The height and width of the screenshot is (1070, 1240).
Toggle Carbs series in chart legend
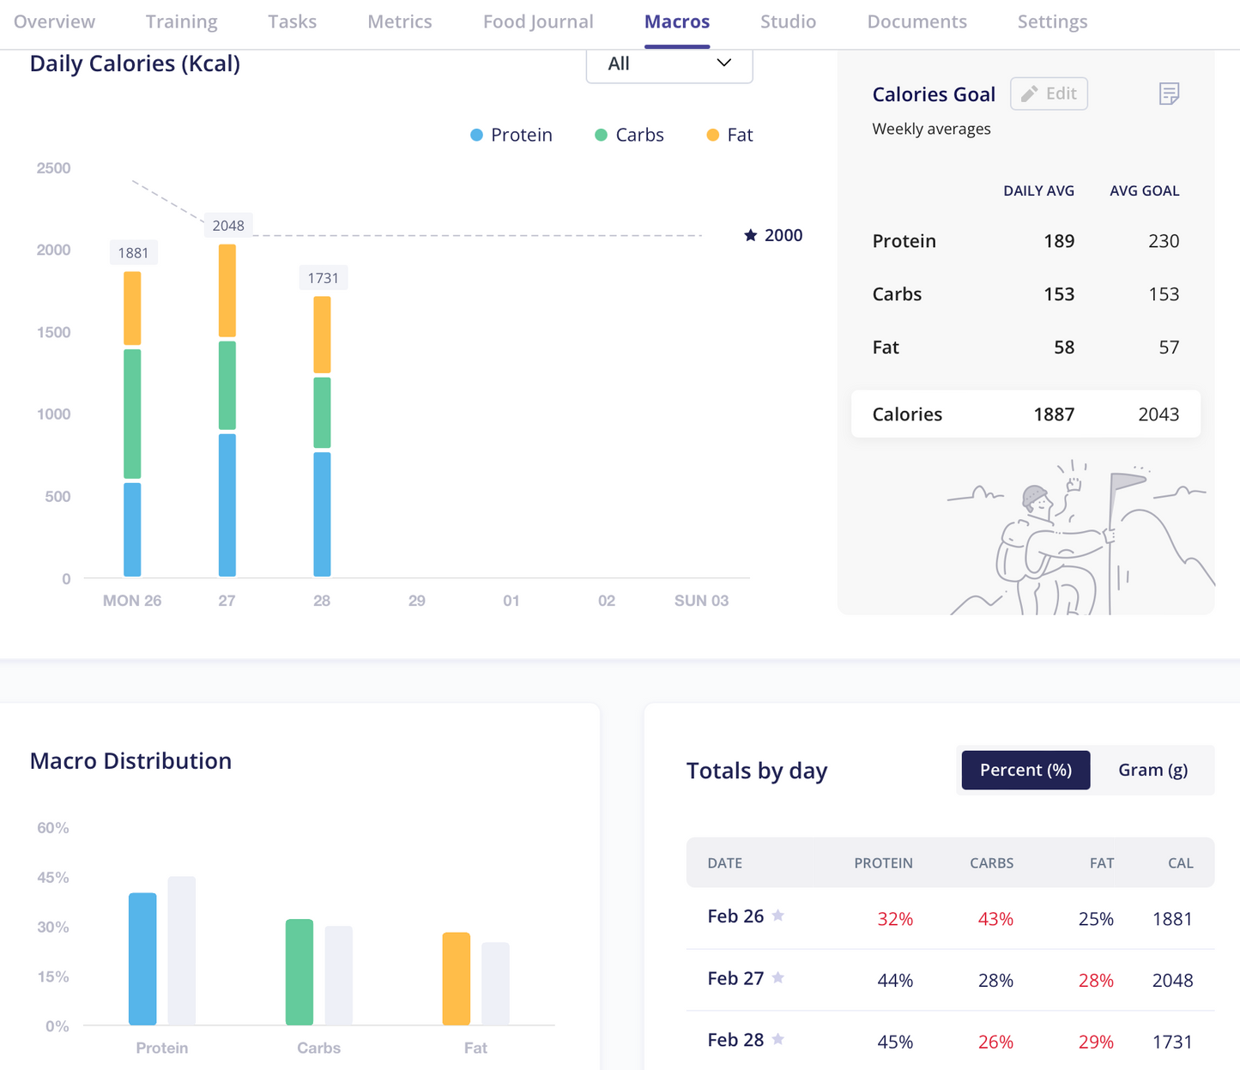tap(629, 135)
